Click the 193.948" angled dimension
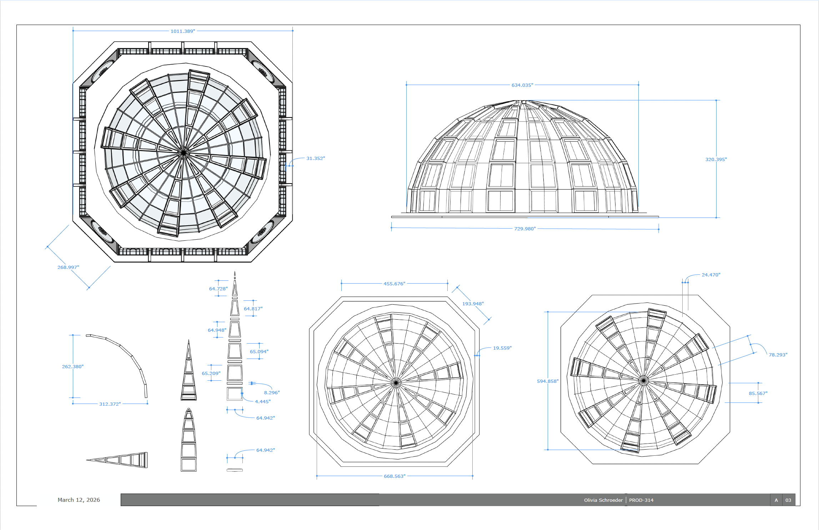The height and width of the screenshot is (530, 819). pyautogui.click(x=473, y=304)
